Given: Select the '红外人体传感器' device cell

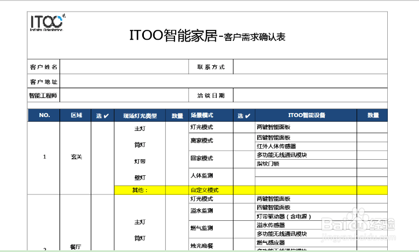Looking at the screenshot, I should [306, 146].
